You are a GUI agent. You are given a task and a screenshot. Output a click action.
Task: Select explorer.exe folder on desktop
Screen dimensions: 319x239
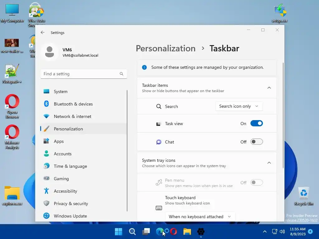point(12,196)
